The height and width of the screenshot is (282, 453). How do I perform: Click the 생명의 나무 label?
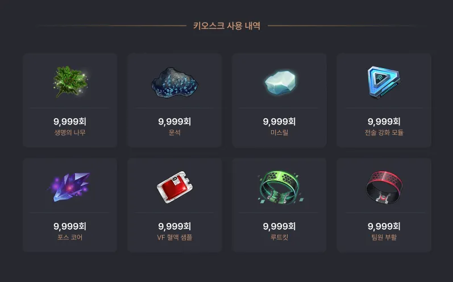point(70,132)
